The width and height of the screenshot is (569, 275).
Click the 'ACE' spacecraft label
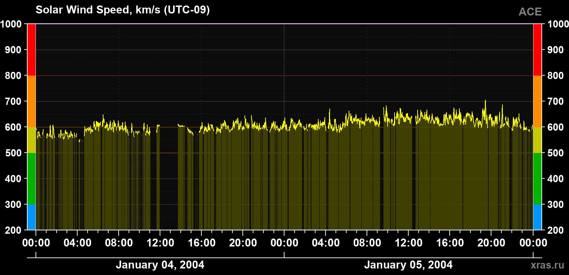click(x=530, y=12)
